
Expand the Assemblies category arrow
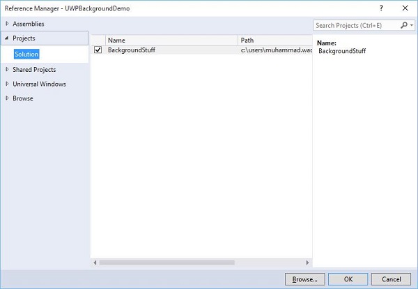tap(6, 24)
